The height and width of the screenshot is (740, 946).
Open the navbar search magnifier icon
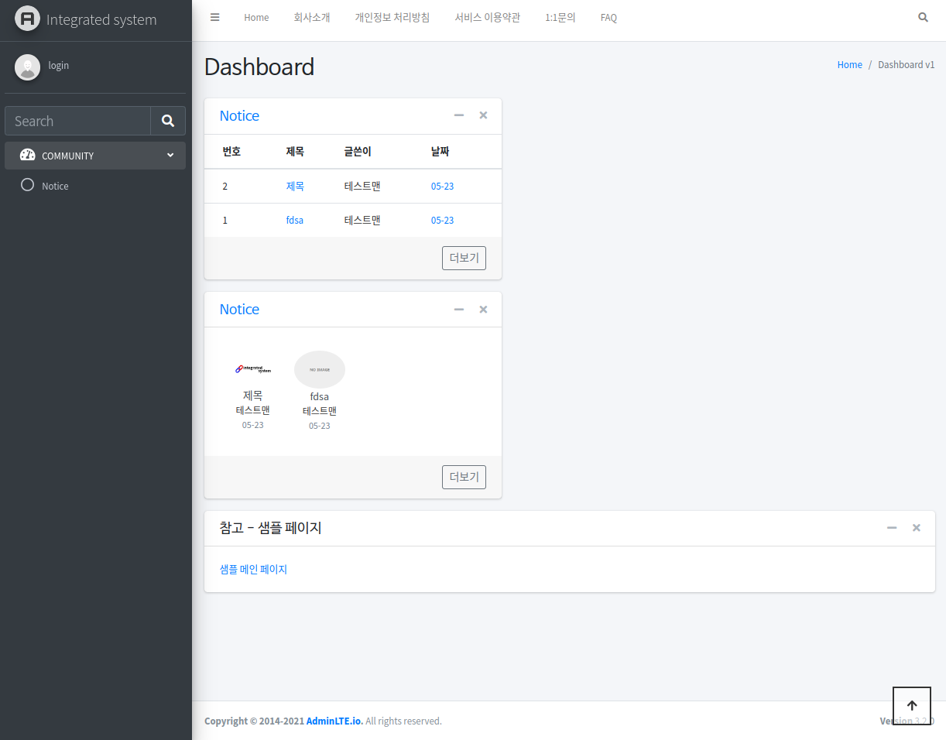pyautogui.click(x=923, y=17)
